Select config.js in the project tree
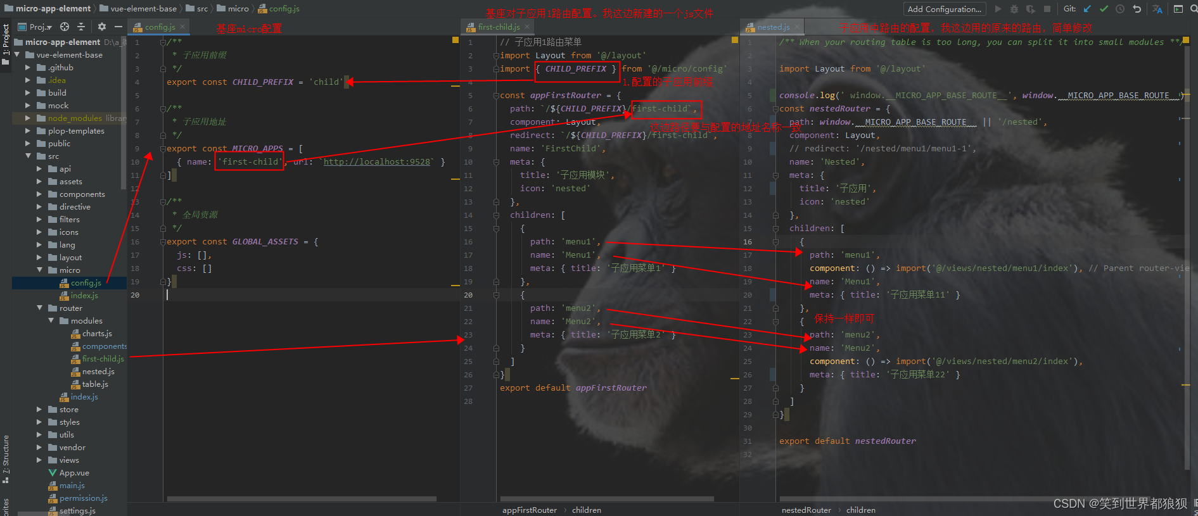Viewport: 1198px width, 516px height. coord(80,283)
